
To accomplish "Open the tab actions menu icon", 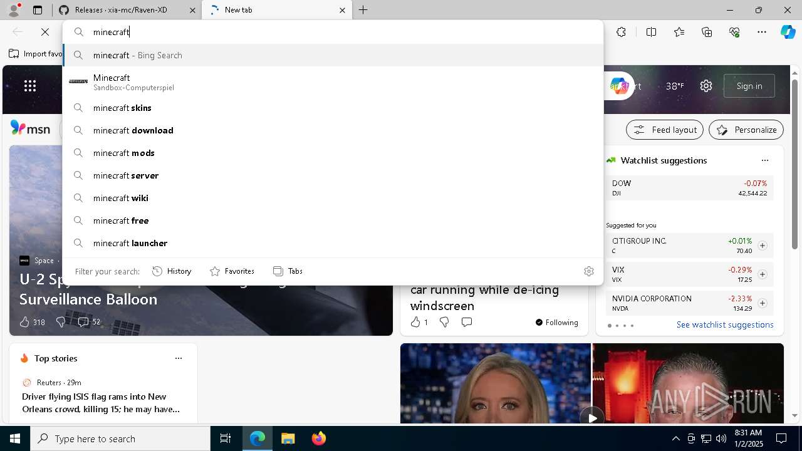I will pos(38,10).
